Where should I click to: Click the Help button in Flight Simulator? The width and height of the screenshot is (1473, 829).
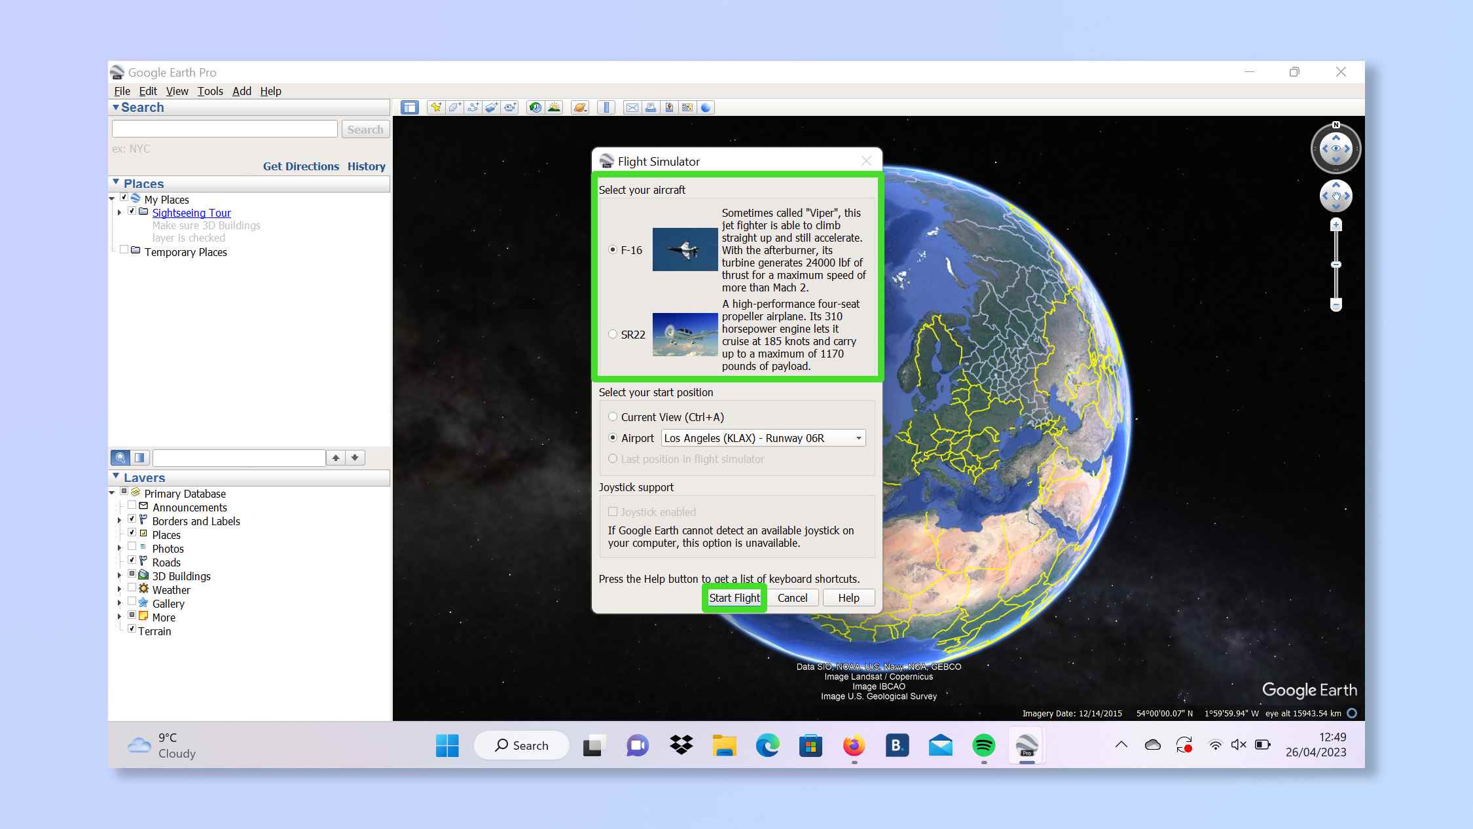tap(849, 597)
